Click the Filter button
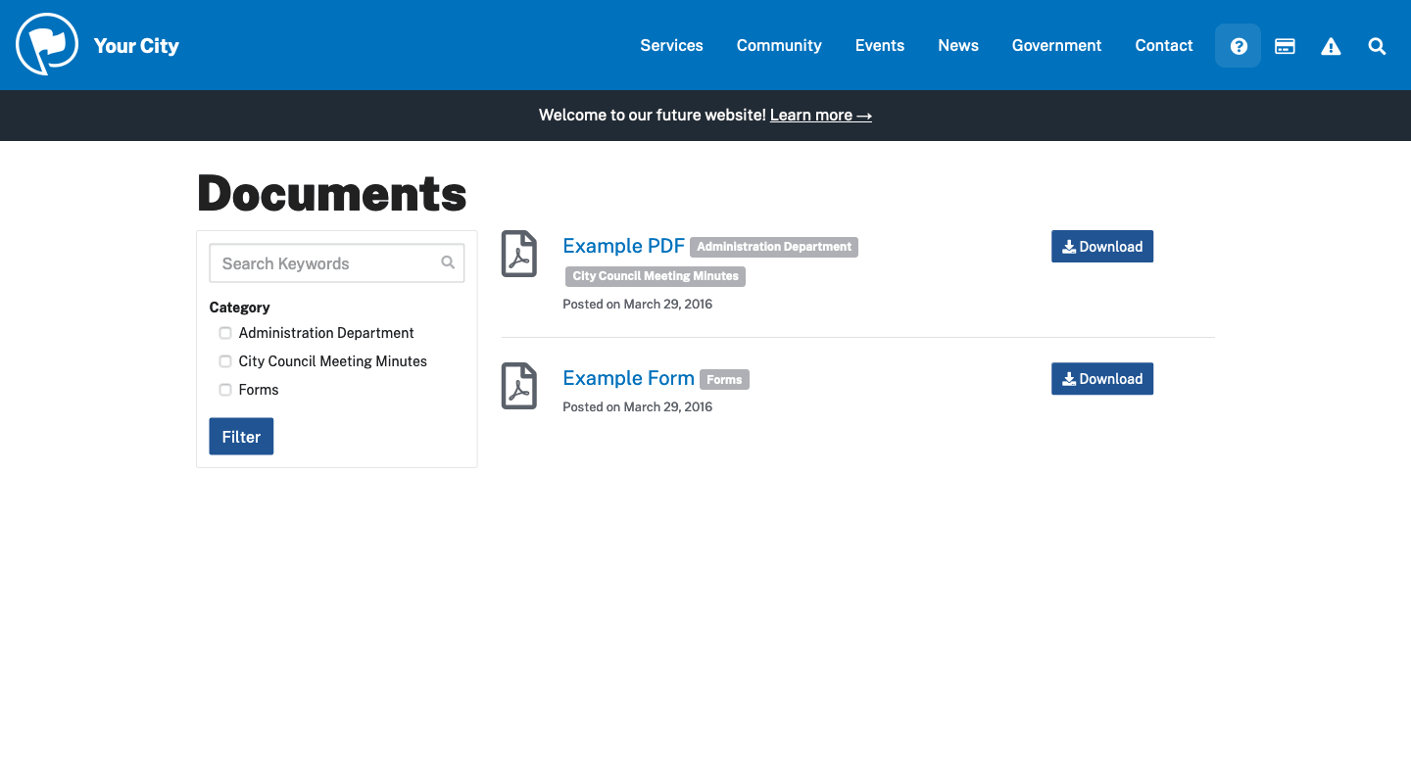The width and height of the screenshot is (1411, 759). pos(241,437)
